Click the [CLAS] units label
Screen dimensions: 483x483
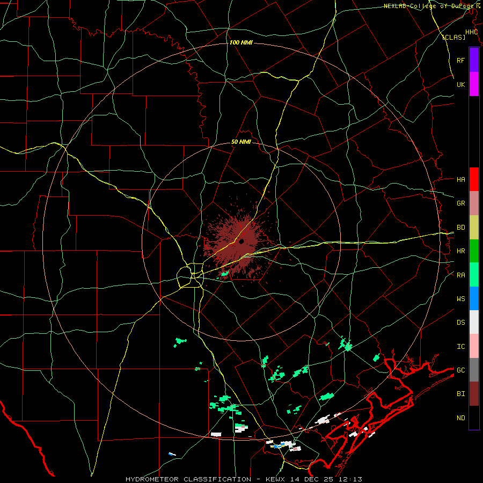click(x=453, y=37)
